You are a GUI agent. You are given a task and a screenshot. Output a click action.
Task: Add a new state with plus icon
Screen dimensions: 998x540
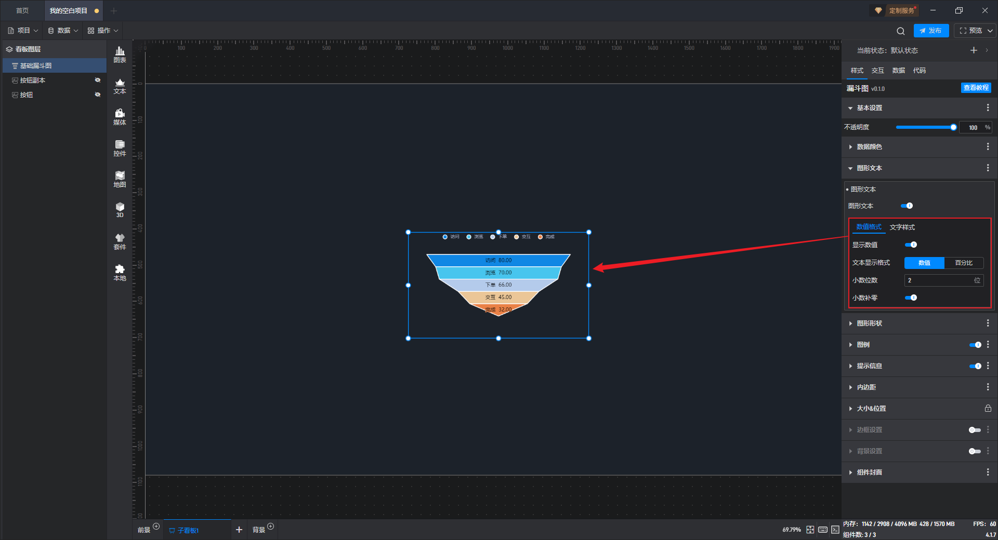[x=974, y=50]
